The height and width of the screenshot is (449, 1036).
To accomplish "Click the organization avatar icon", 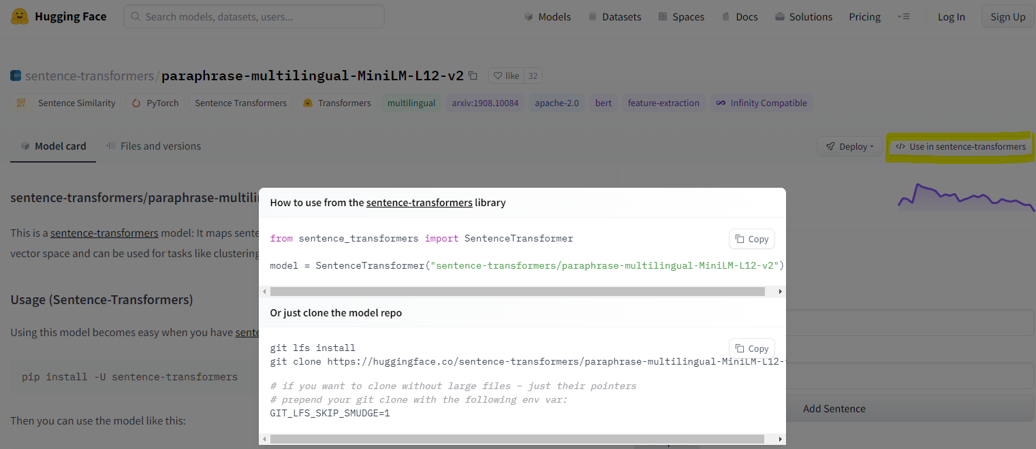I will 16,76.
